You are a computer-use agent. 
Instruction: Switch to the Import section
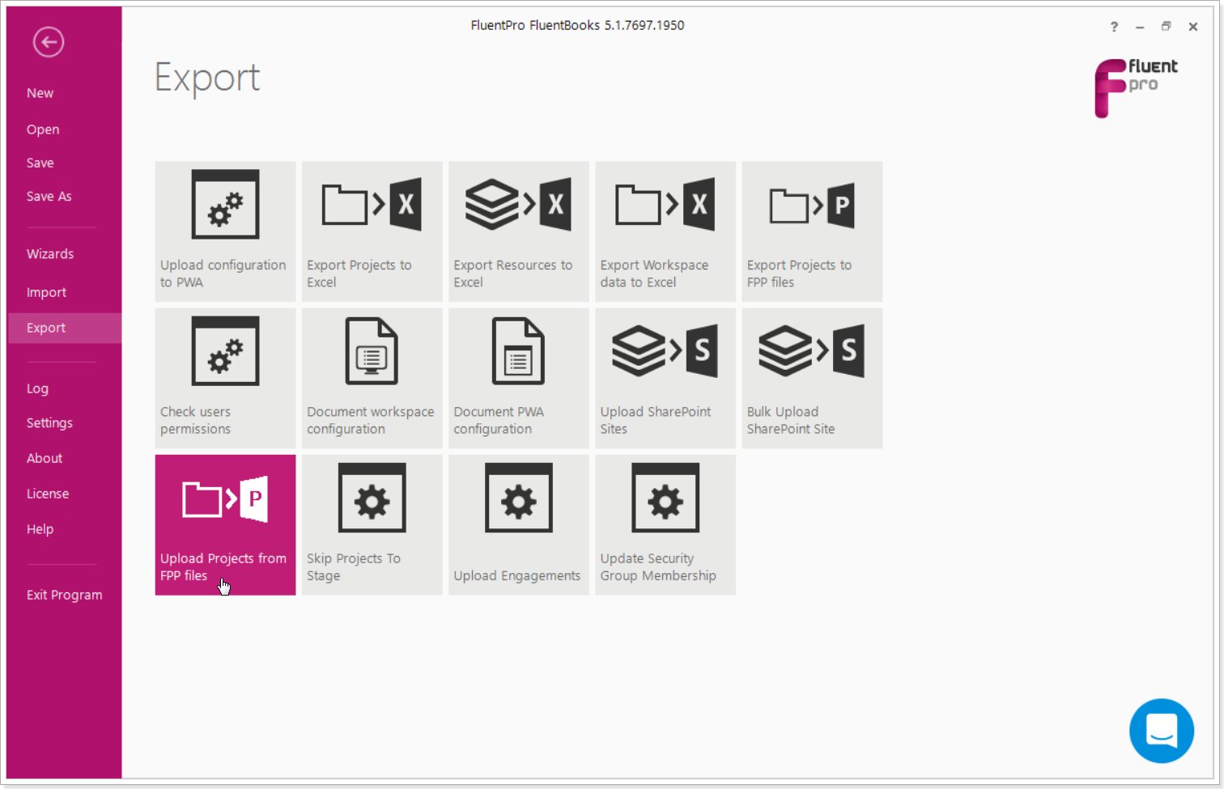click(46, 292)
